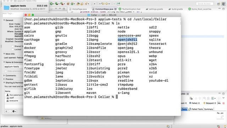Switch to the Failed Tests tab in TestNG view
227x128 pixels.
196,109
